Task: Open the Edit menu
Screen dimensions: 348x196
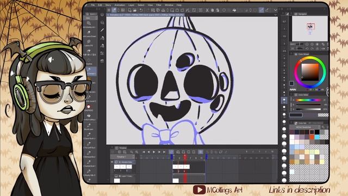Action: tap(100, 5)
